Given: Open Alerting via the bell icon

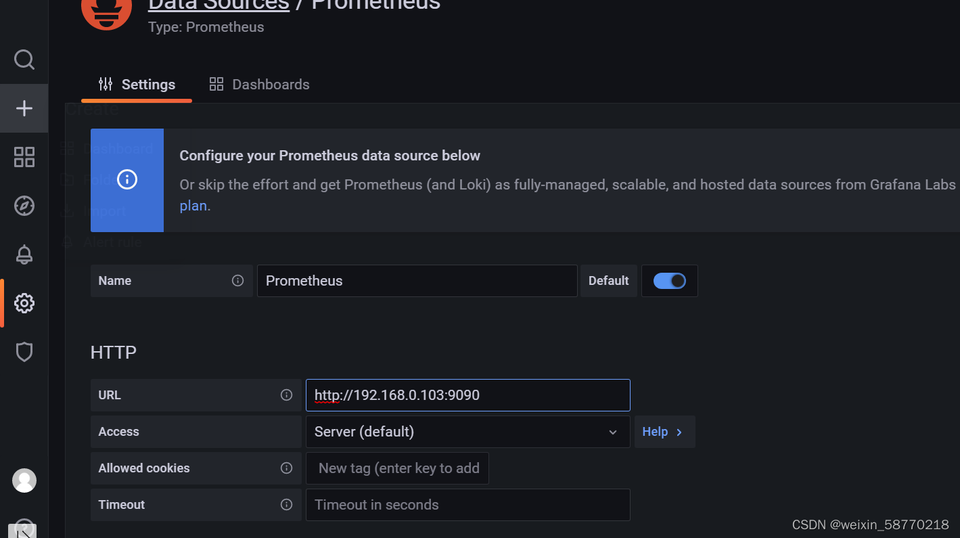Looking at the screenshot, I should click(24, 254).
